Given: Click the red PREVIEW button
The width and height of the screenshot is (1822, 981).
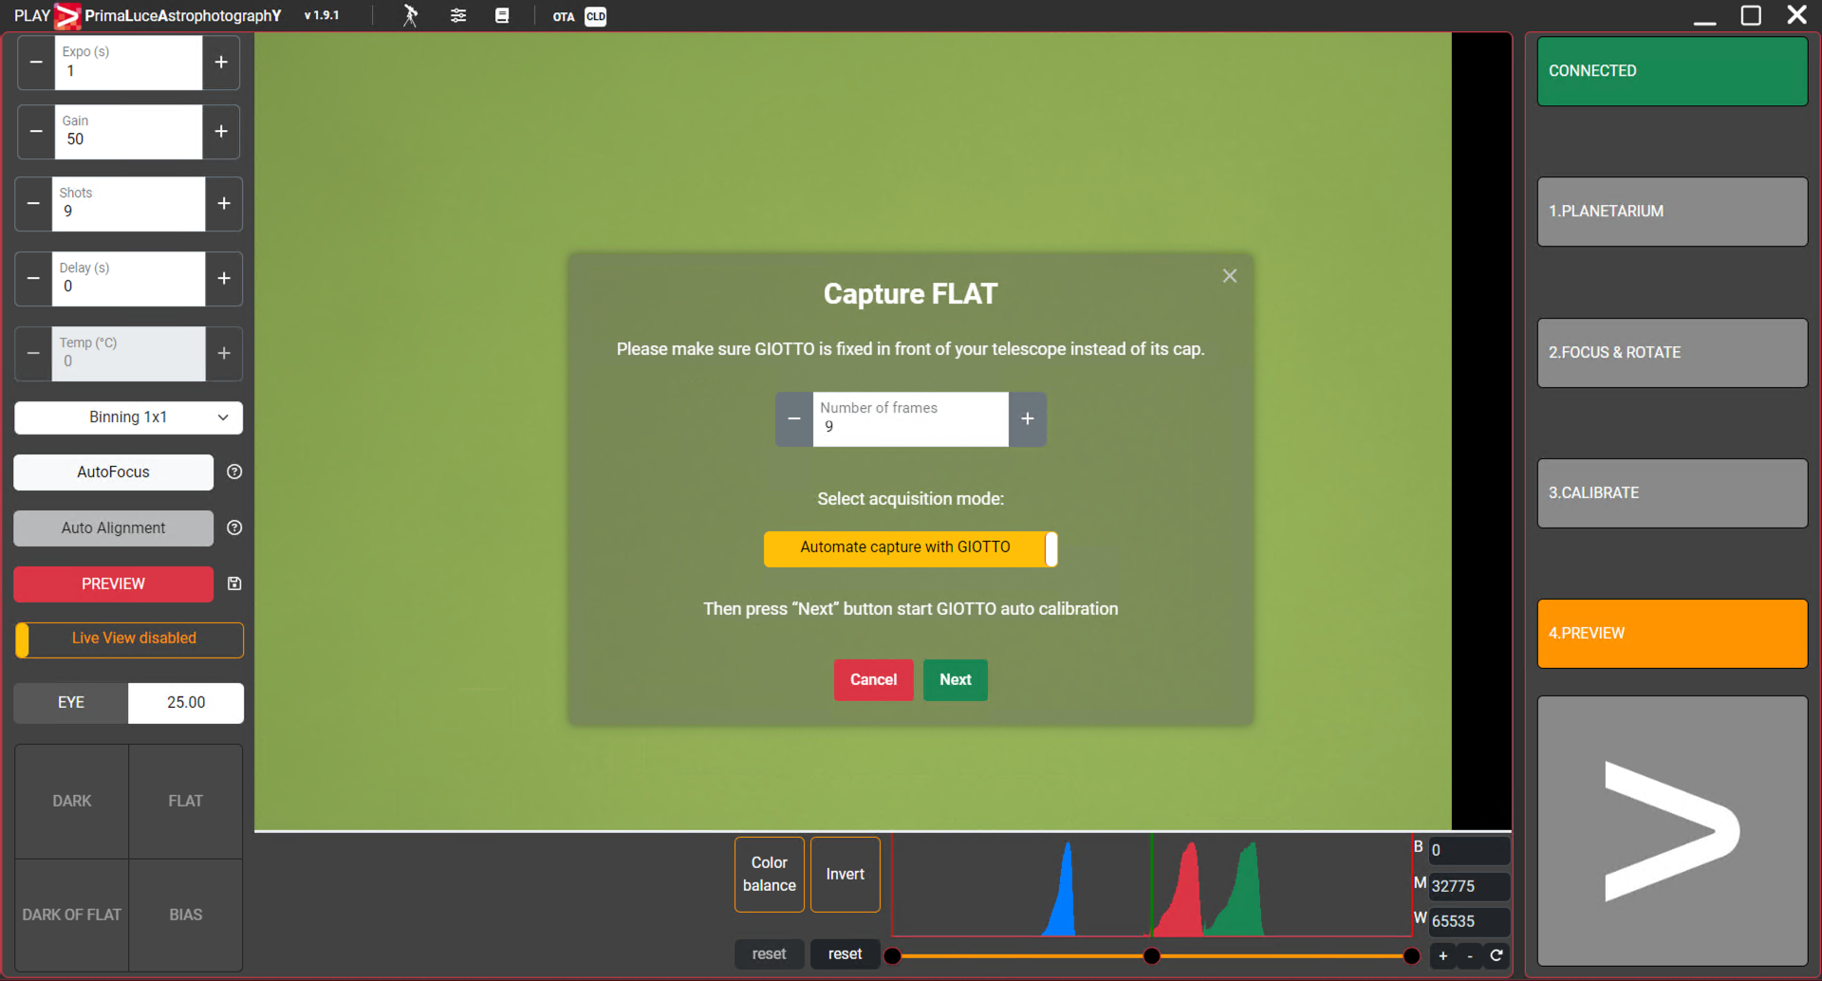Looking at the screenshot, I should [x=113, y=584].
